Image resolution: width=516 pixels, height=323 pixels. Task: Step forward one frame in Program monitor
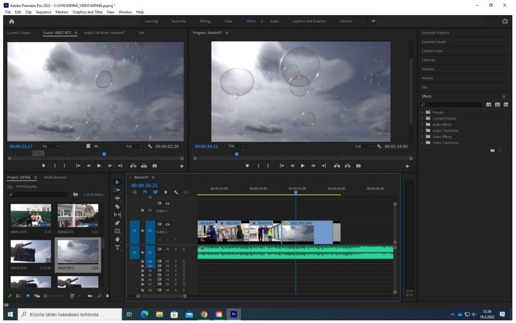[313, 166]
